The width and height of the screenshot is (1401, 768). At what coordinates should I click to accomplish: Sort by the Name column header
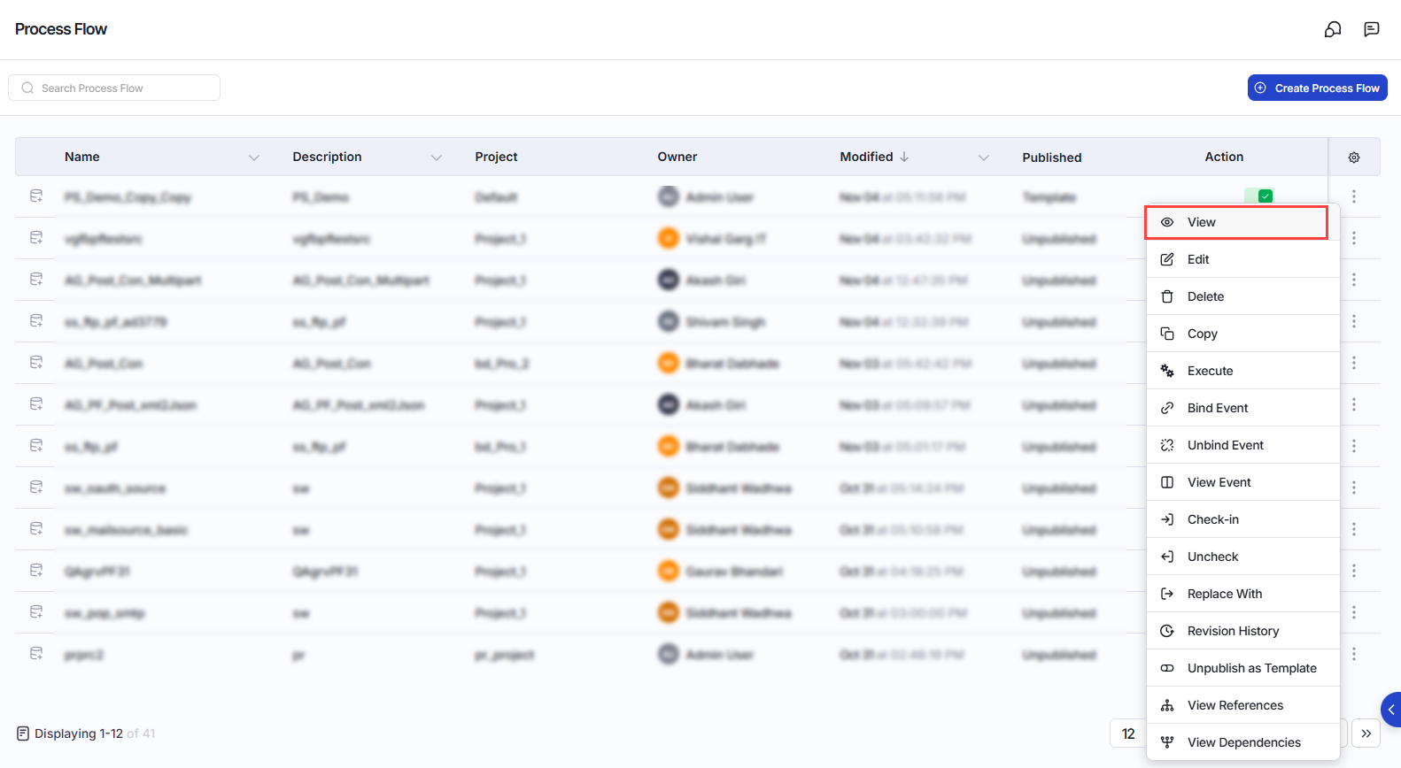click(x=82, y=157)
